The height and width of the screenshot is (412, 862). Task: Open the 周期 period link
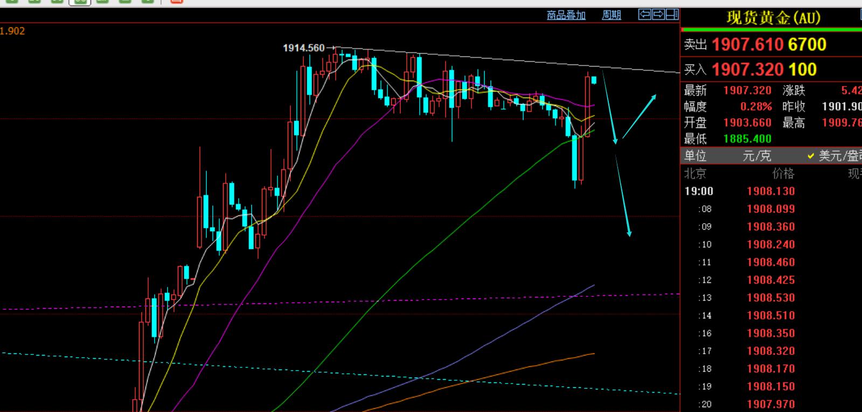[611, 15]
